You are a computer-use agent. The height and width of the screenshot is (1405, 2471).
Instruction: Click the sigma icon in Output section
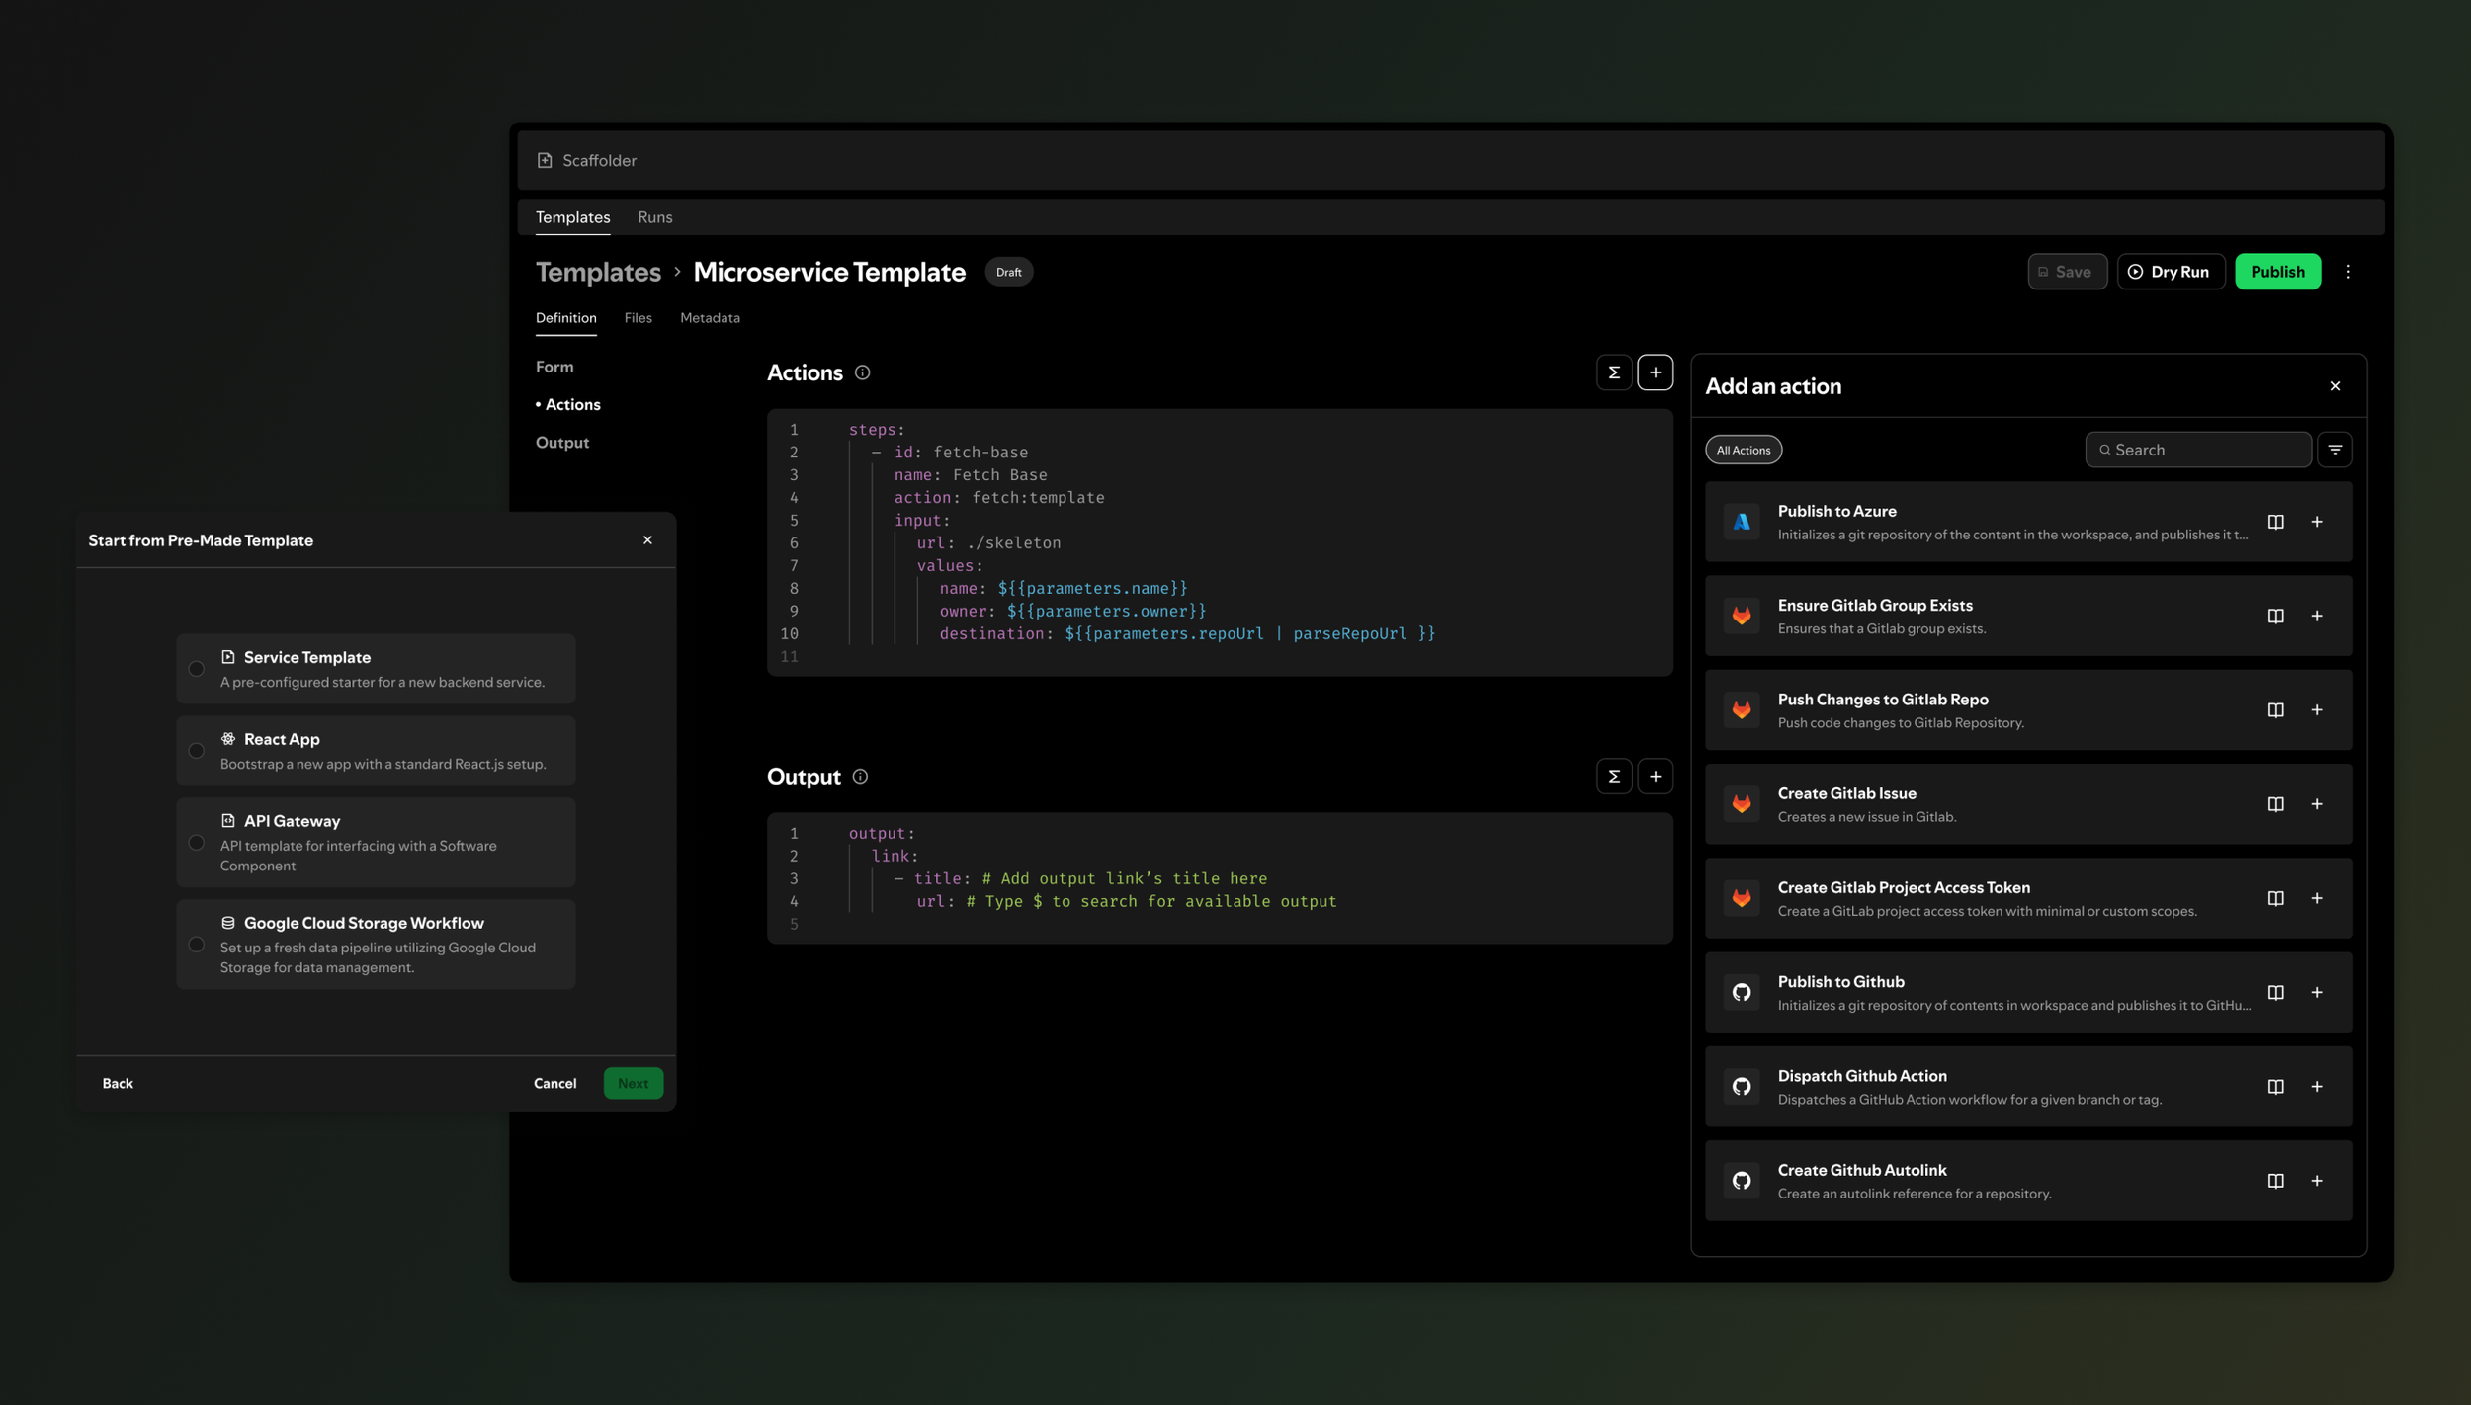1613,777
